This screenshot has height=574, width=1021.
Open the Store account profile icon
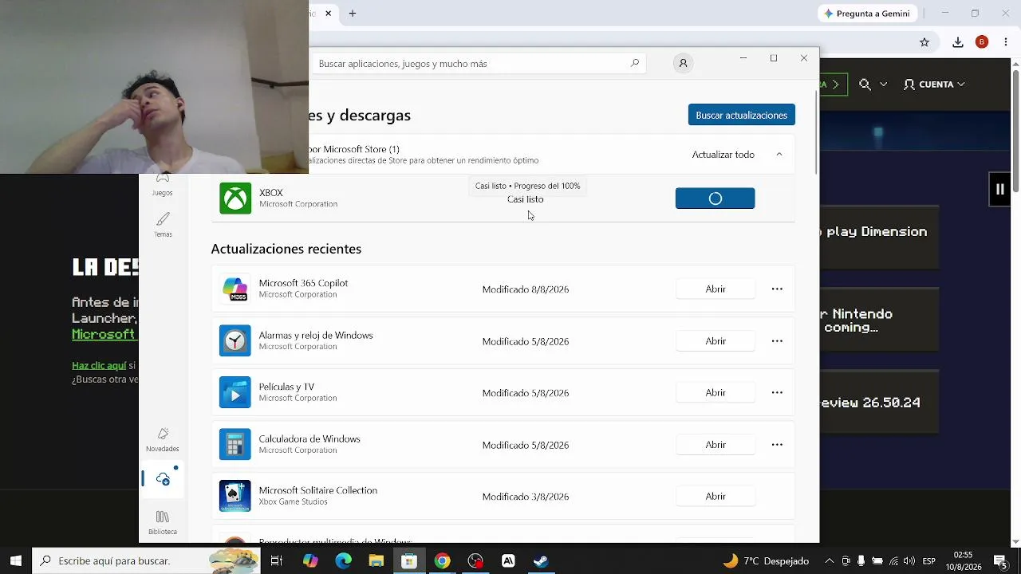[683, 63]
